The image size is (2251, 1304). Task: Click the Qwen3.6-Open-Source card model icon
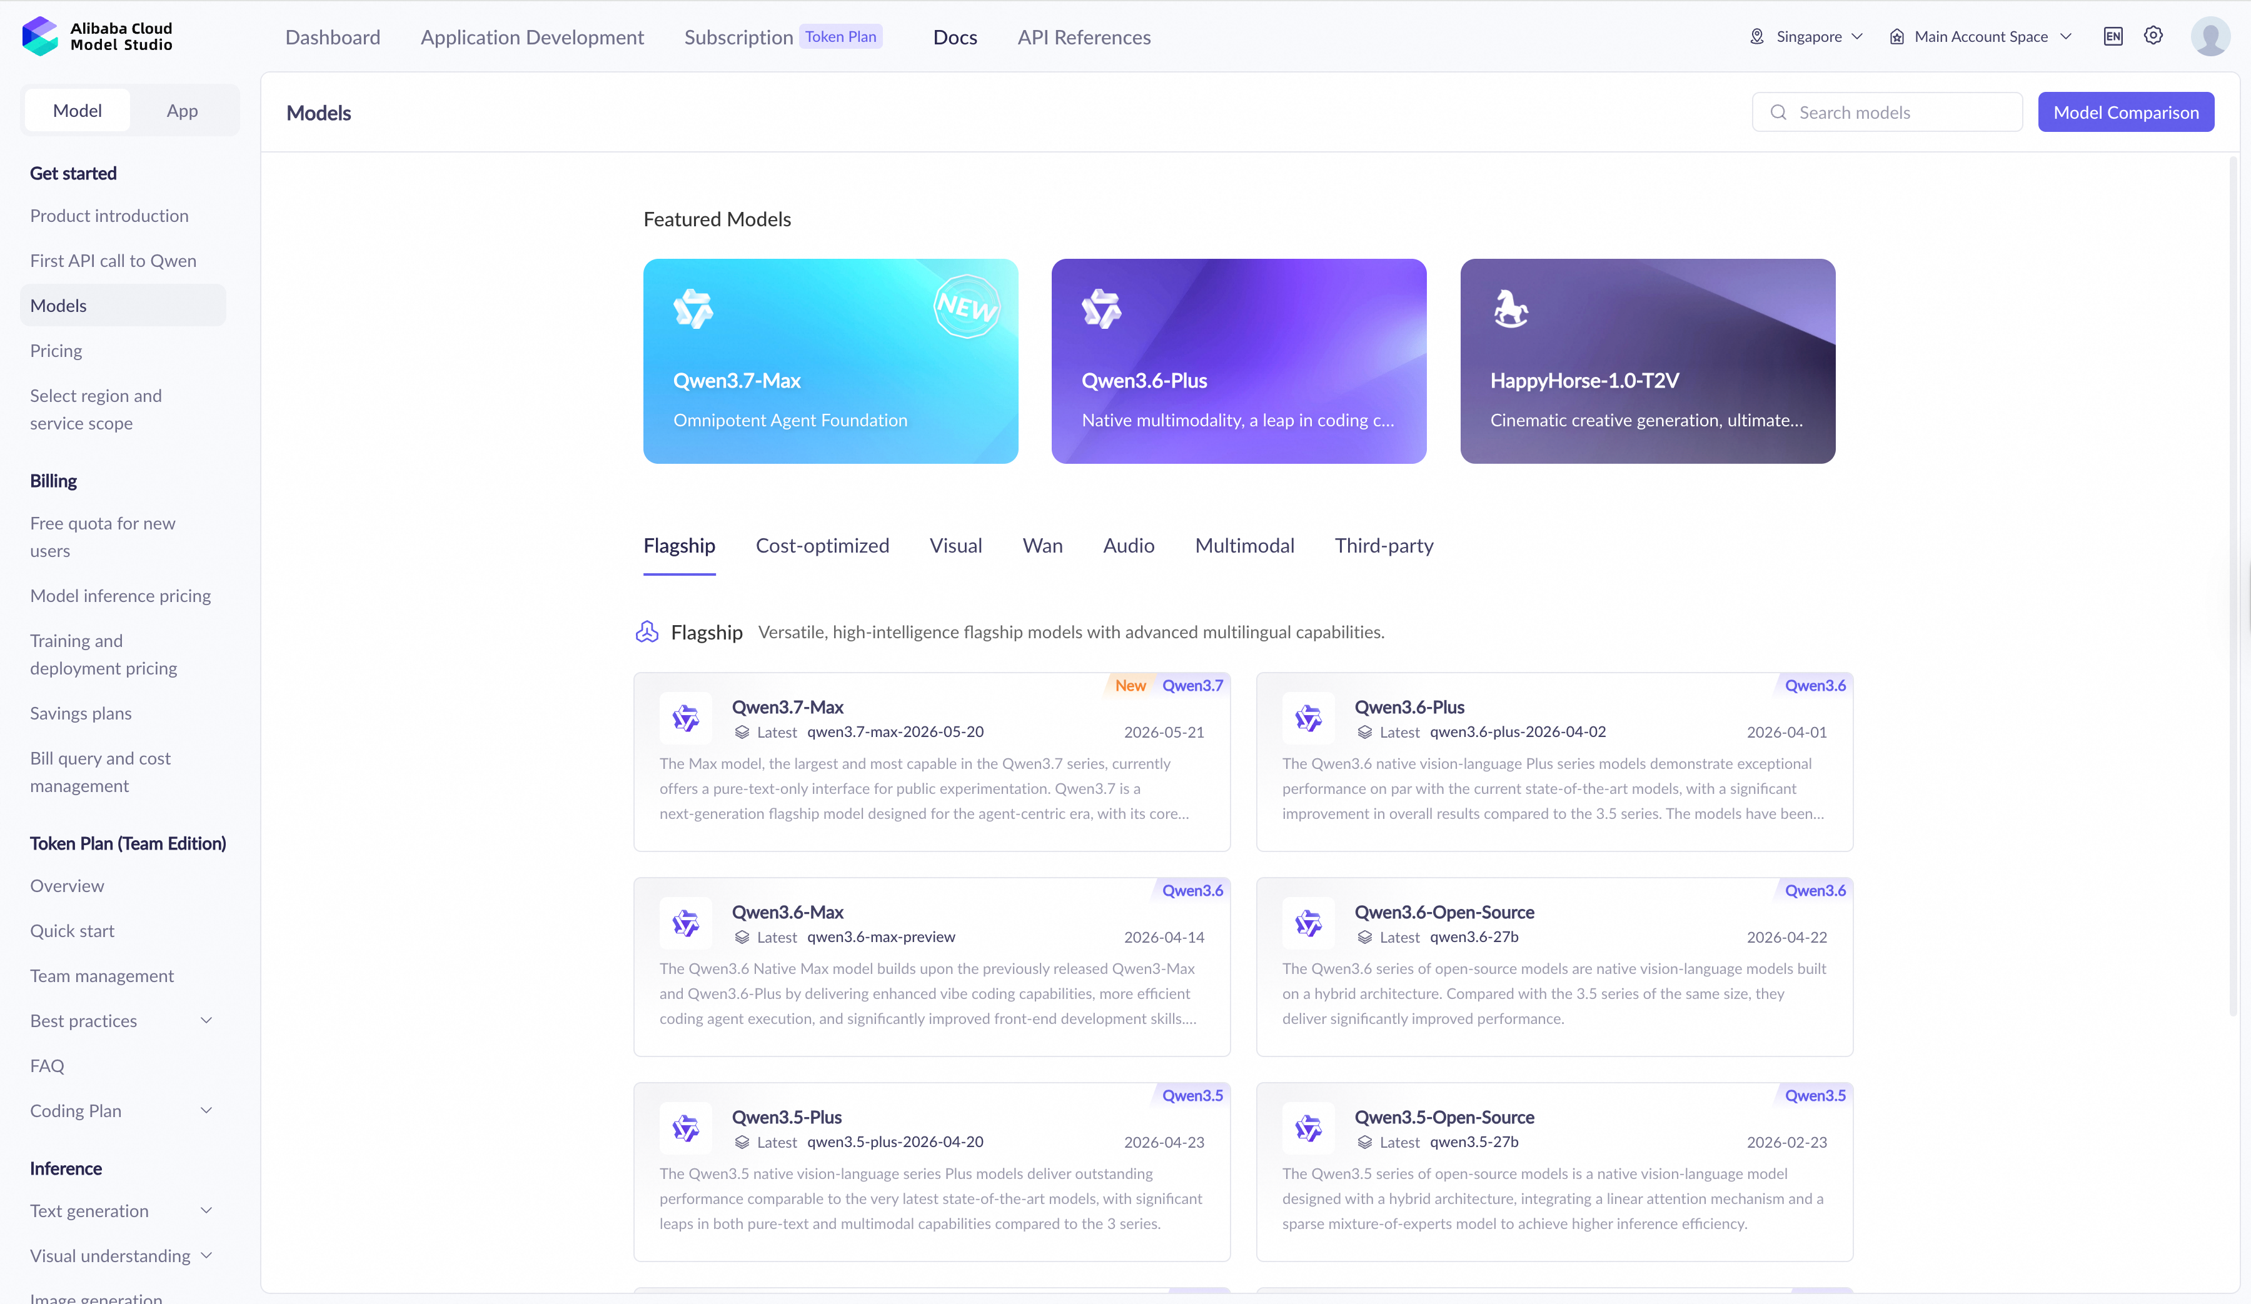click(x=1307, y=923)
